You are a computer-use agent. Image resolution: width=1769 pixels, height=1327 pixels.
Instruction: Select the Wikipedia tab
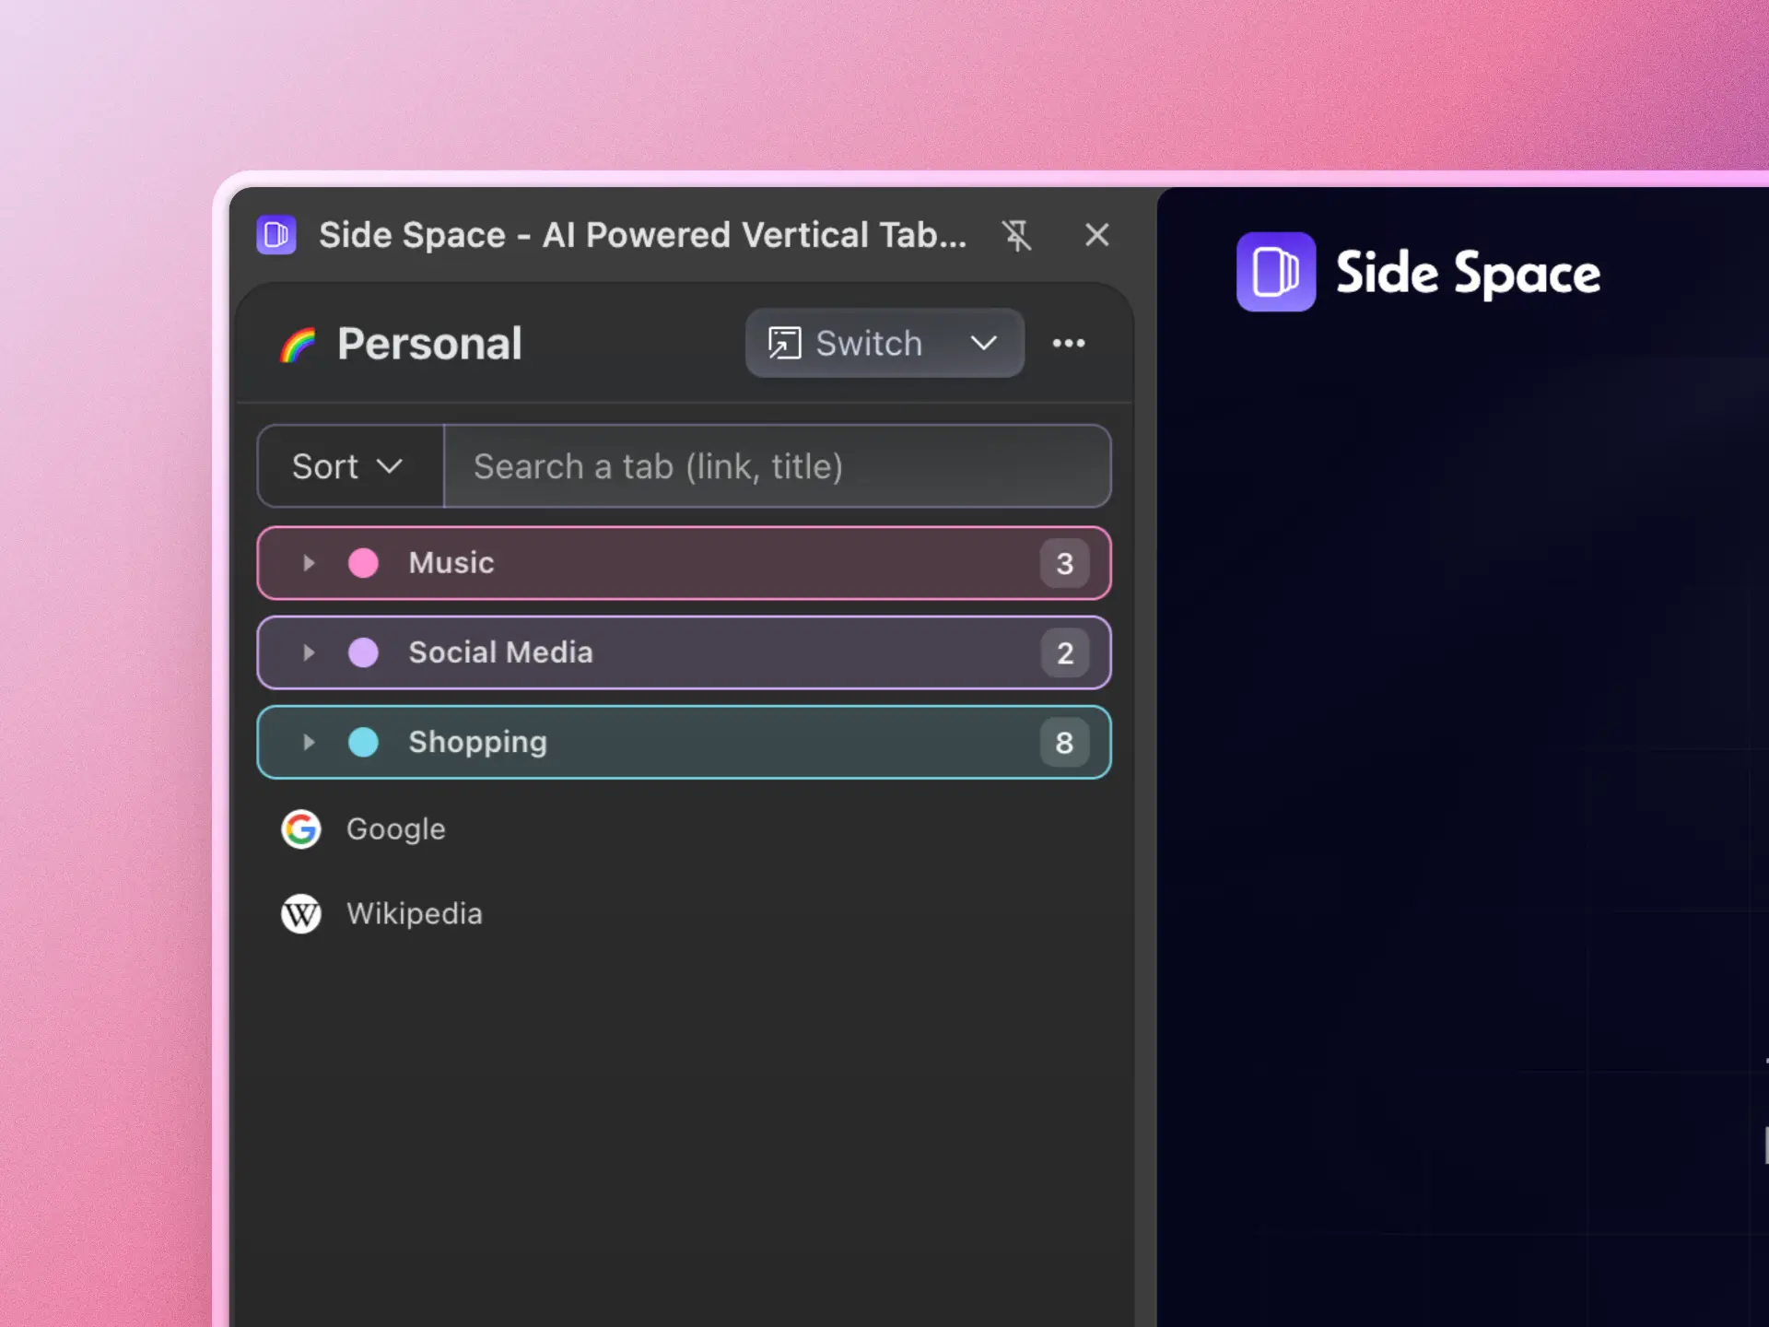pos(414,913)
